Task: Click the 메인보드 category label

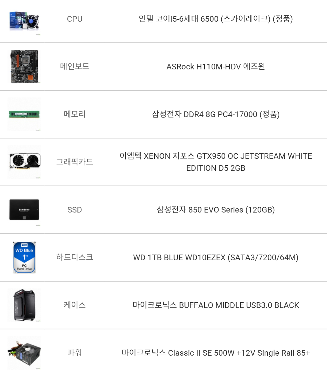Action: tap(74, 66)
